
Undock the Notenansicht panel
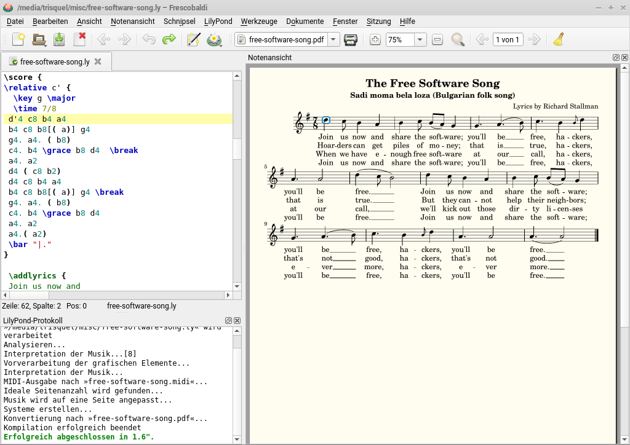(x=616, y=57)
